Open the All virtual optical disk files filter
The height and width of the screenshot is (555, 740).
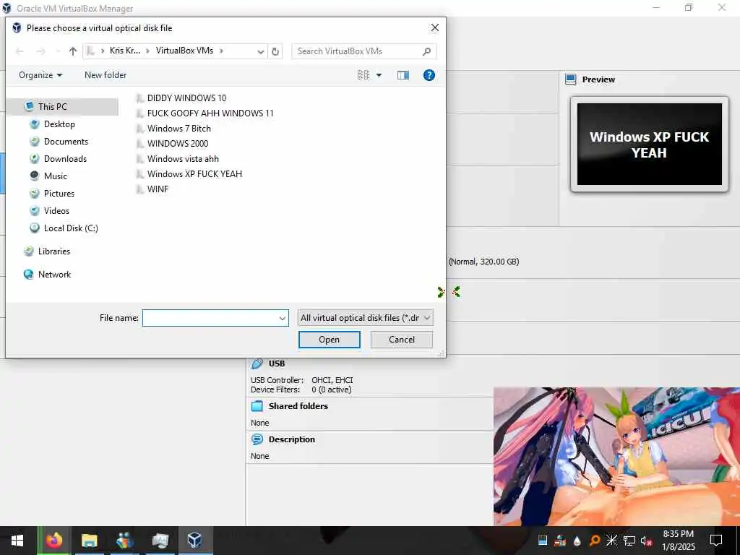(x=365, y=318)
